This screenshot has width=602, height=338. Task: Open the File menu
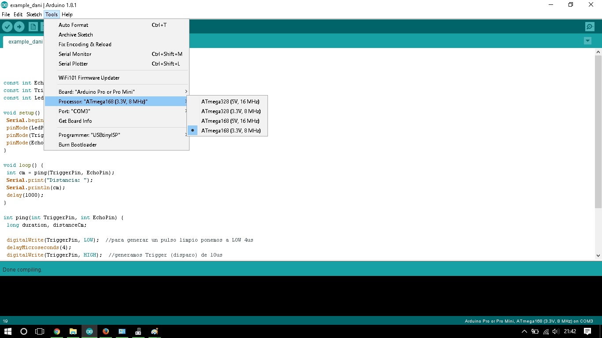(x=6, y=15)
